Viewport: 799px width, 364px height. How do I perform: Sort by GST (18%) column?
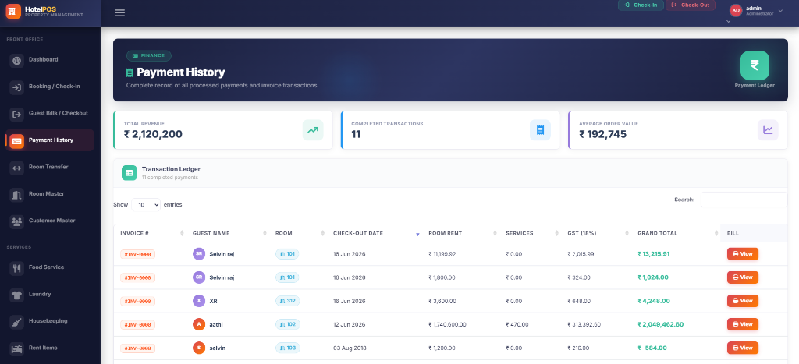pos(597,233)
